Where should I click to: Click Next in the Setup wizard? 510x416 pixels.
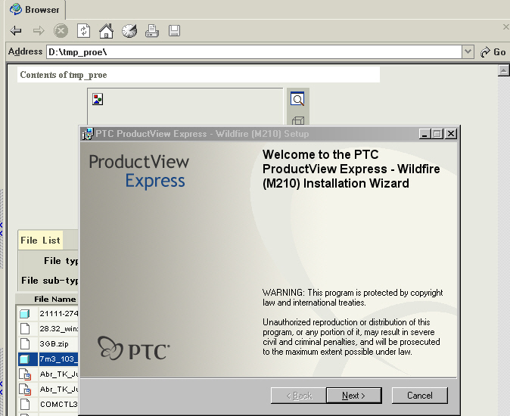coord(353,396)
